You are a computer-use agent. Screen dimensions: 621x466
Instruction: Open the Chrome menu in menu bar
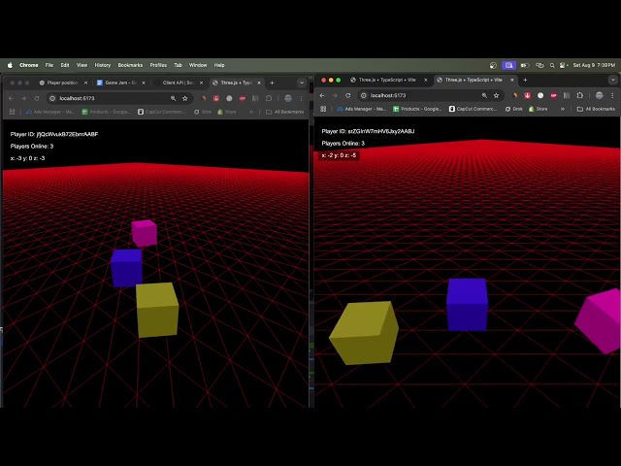click(29, 65)
